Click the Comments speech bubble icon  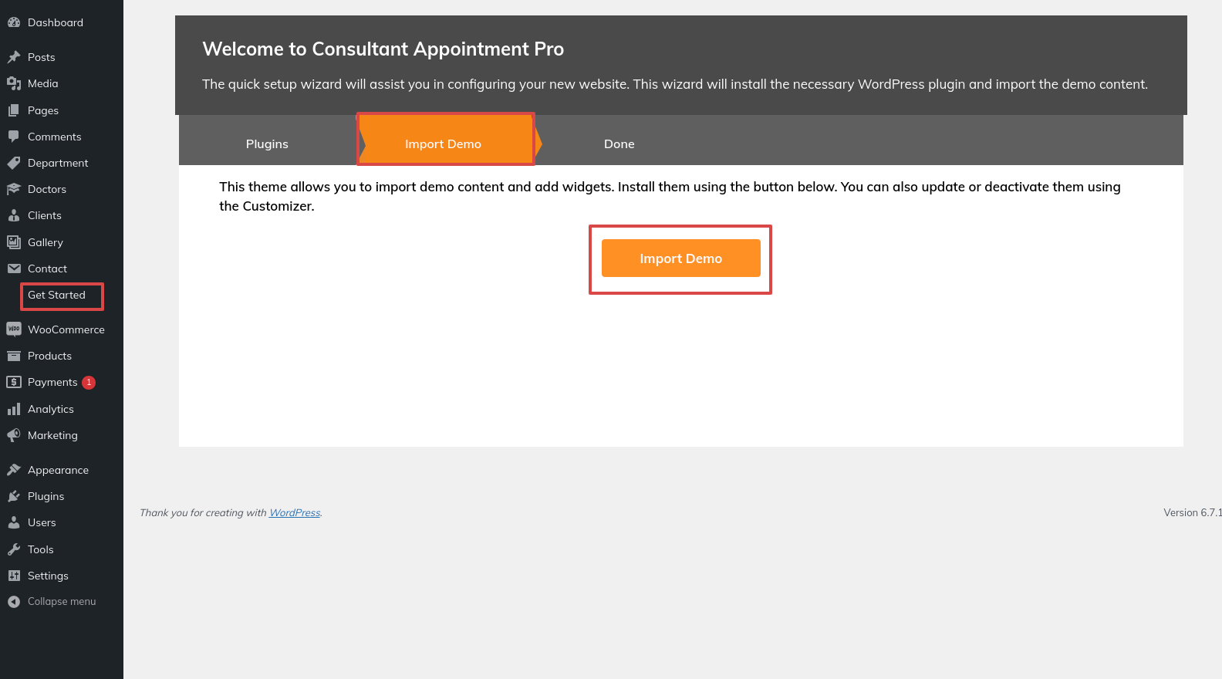[x=14, y=137]
